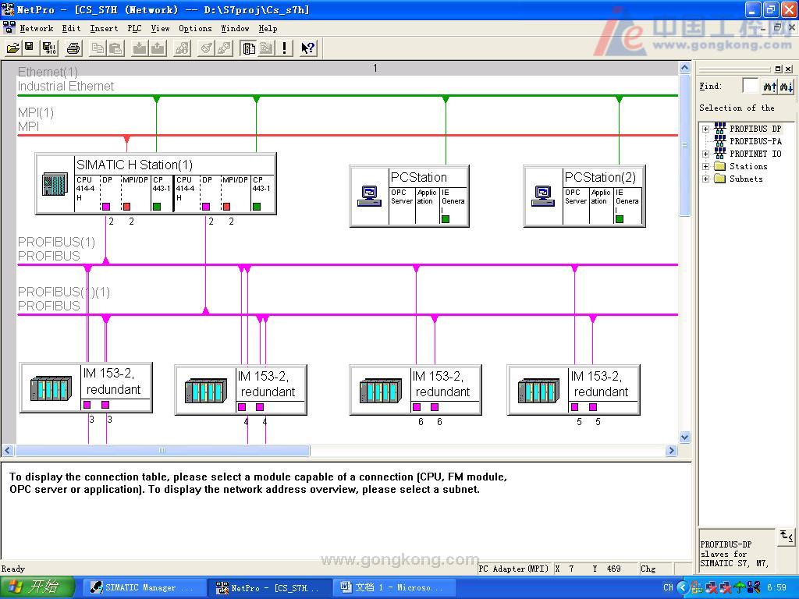Viewport: 799px width, 599px height.
Task: Open the Windows Start button
Action: [37, 588]
